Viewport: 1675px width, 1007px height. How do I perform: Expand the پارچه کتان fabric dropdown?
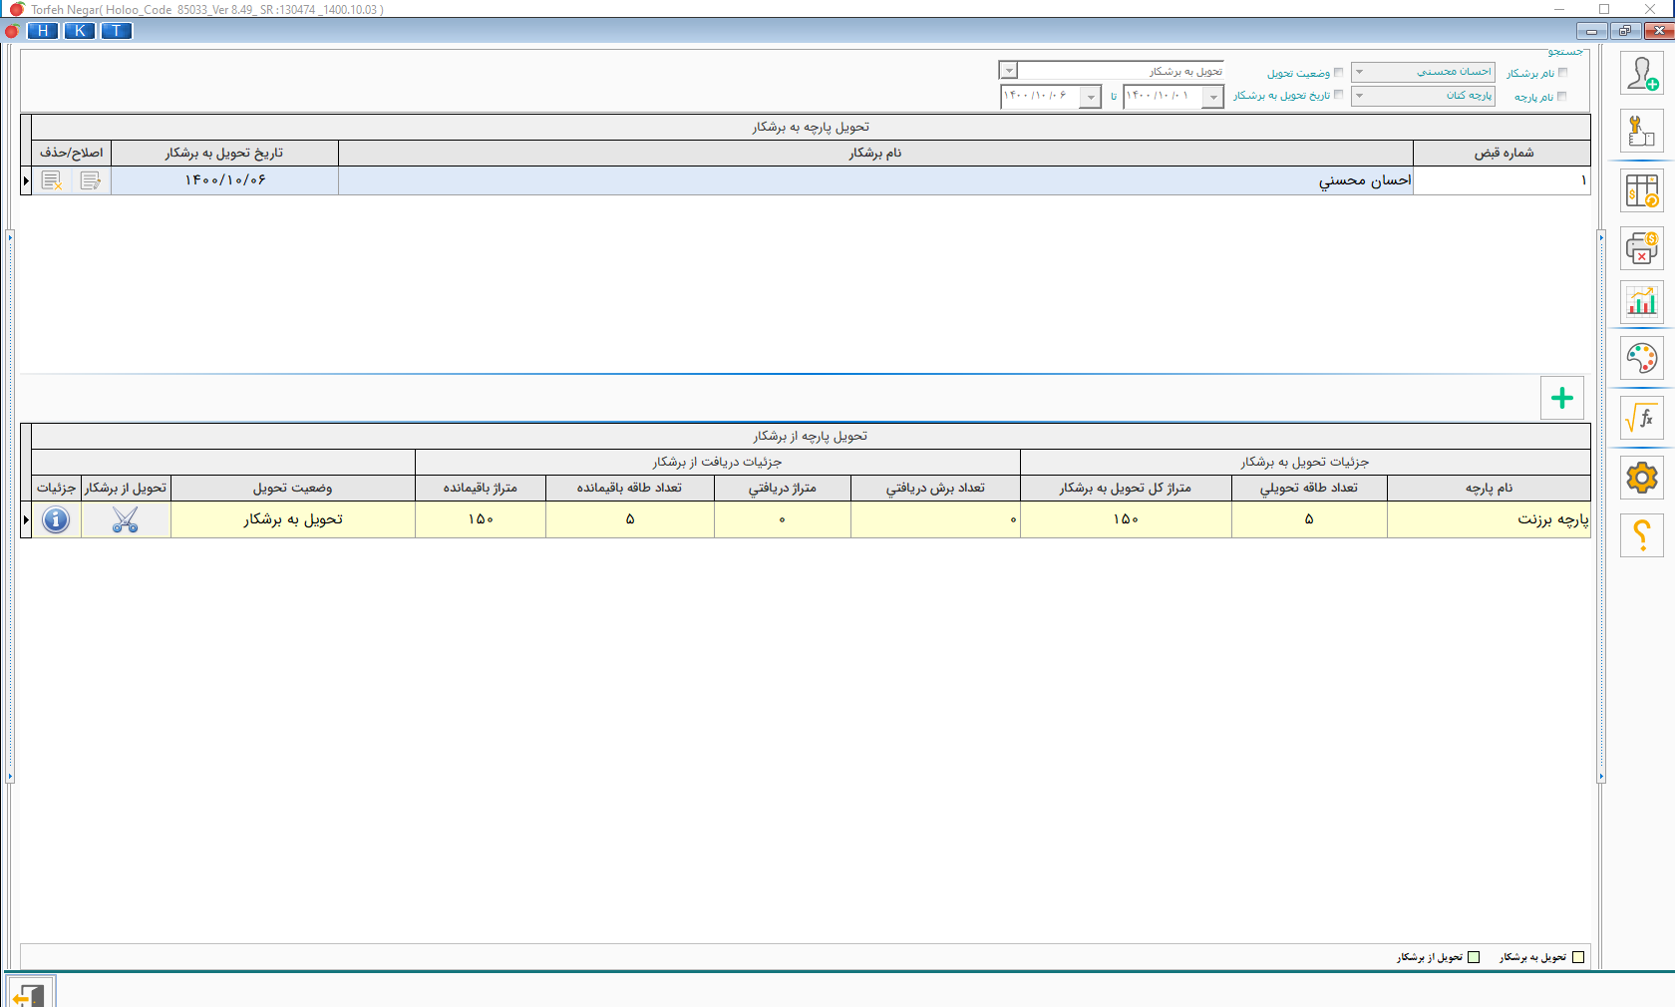(x=1359, y=96)
